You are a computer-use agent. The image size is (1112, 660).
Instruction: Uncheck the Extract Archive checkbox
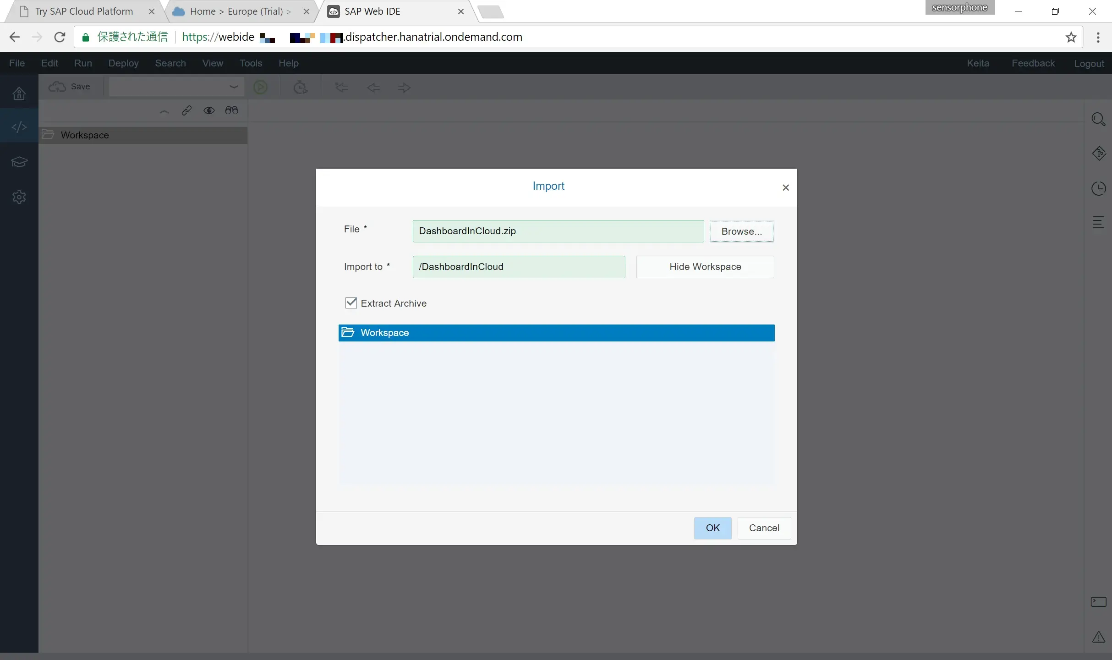(351, 303)
